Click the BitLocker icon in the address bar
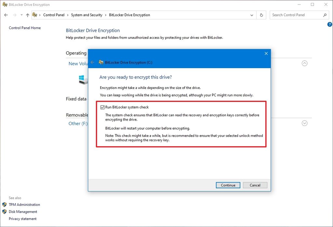The width and height of the screenshot is (333, 227). tap(35, 15)
